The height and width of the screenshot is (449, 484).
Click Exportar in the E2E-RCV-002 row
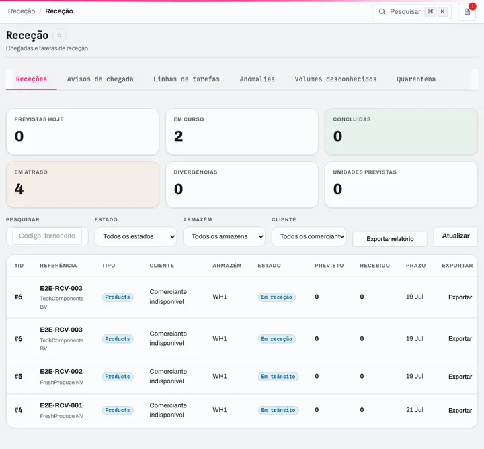click(460, 377)
